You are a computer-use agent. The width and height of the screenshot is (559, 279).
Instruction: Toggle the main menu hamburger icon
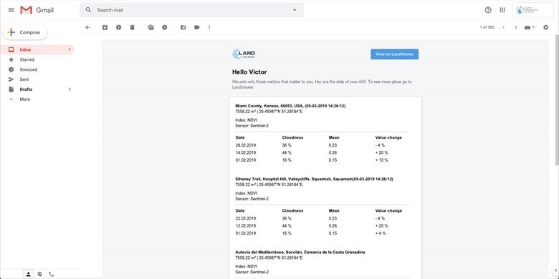(x=11, y=10)
